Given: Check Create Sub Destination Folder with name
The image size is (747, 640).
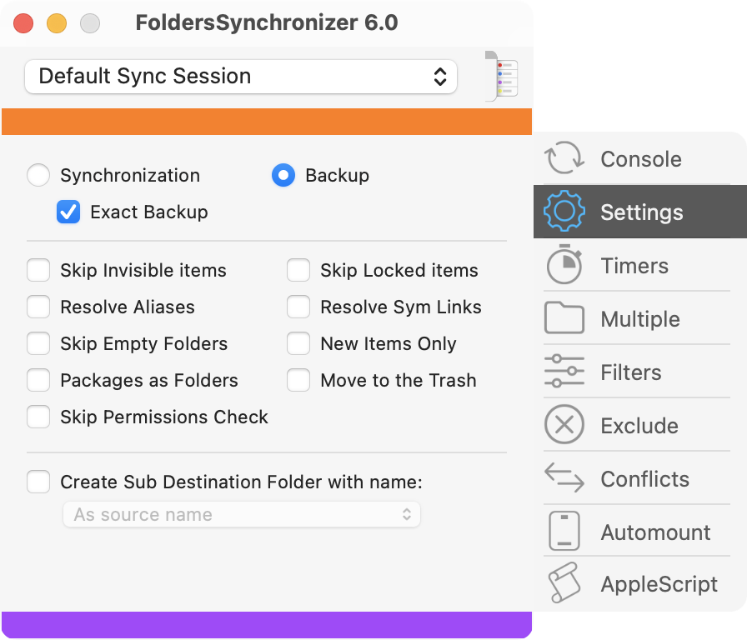Looking at the screenshot, I should [x=38, y=482].
